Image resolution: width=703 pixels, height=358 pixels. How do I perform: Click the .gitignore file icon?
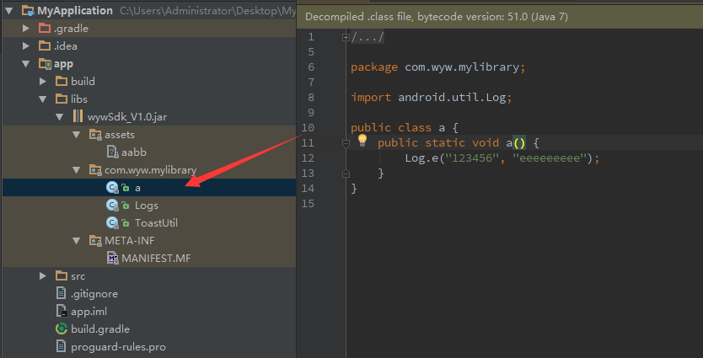(x=62, y=293)
